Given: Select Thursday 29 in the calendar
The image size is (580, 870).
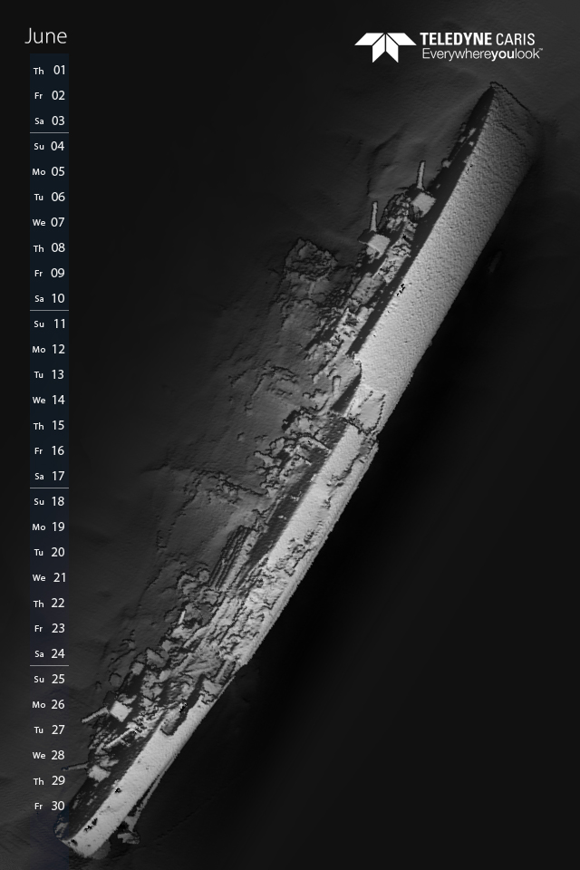Looking at the screenshot, I should click(x=50, y=780).
